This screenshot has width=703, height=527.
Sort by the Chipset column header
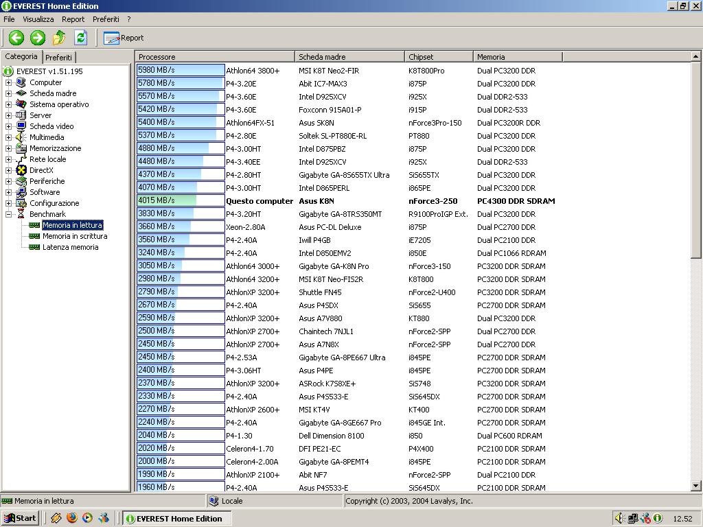tap(439, 57)
